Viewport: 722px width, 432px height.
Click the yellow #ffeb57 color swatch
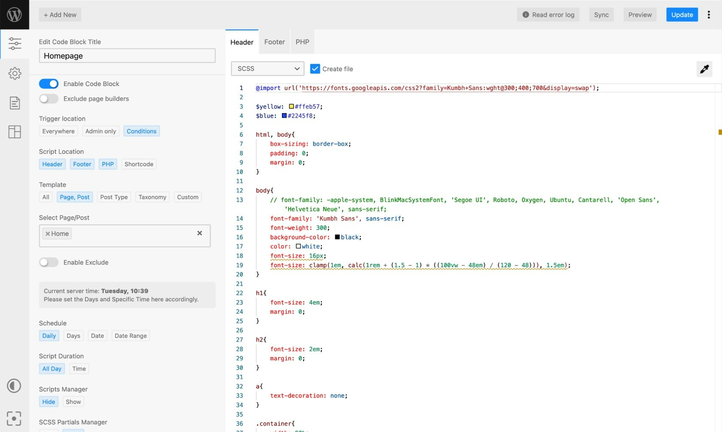[292, 106]
